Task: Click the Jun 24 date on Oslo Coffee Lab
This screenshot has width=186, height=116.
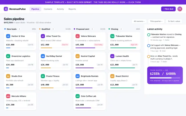Action: (100, 105)
